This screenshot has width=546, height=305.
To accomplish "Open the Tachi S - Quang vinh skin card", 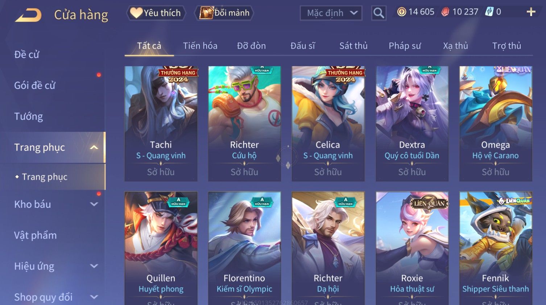I will (161, 124).
